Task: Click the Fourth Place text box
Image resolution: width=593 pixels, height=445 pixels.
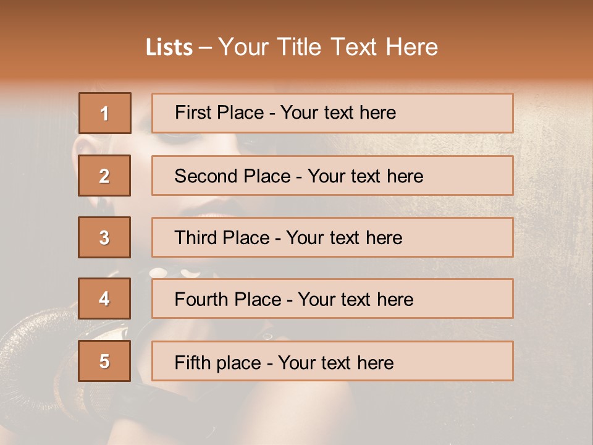Action: [x=332, y=299]
